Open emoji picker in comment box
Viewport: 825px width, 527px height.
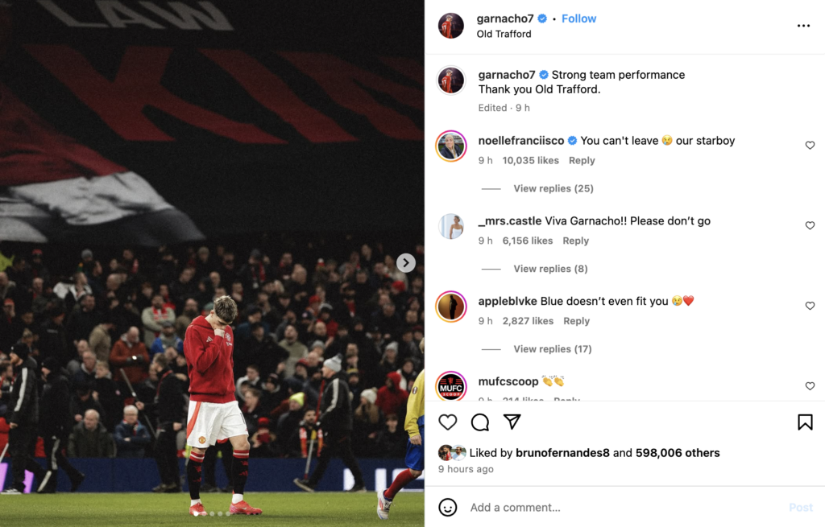click(x=448, y=507)
